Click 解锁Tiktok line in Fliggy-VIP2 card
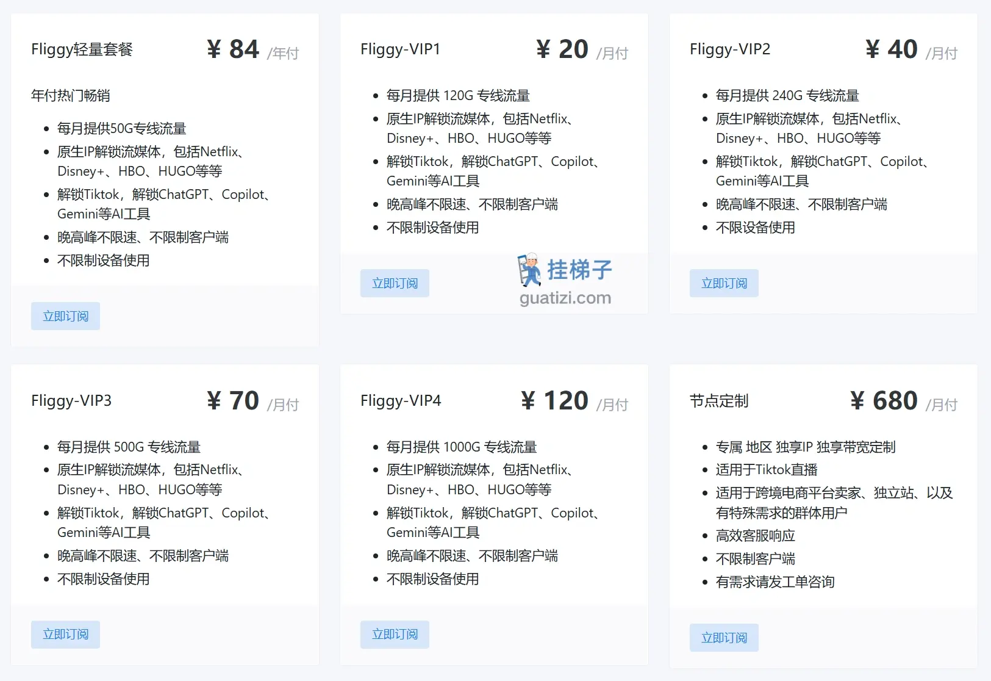Screen dimensions: 991x681 [824, 171]
